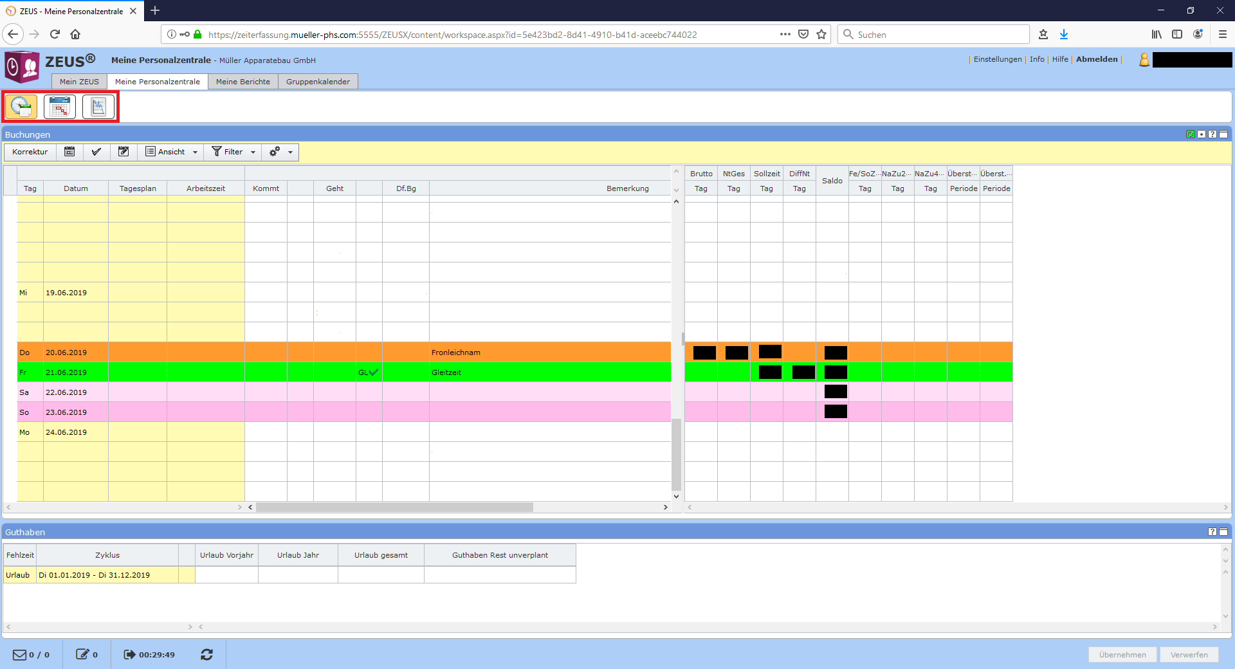Collapse the Guthaben panel window button
Image resolution: width=1235 pixels, height=669 pixels.
(1223, 532)
